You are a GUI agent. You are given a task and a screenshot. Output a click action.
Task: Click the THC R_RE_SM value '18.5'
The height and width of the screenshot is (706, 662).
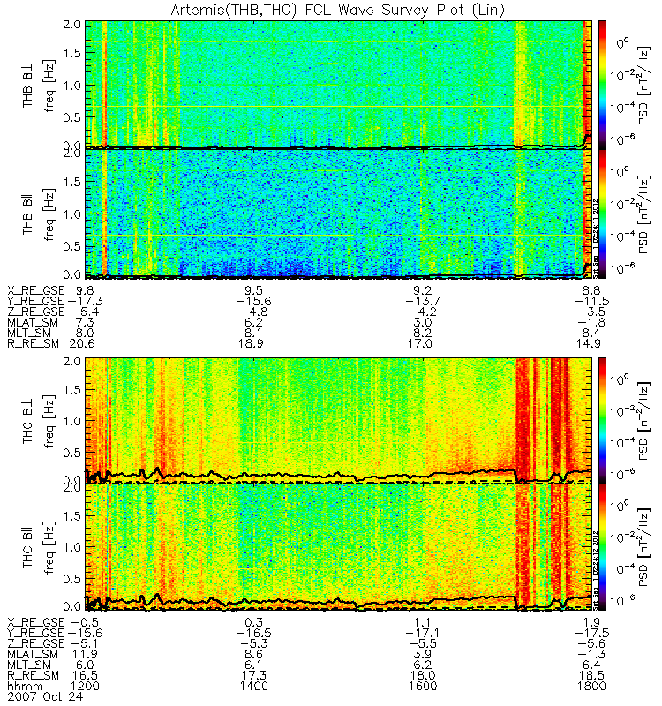591,675
